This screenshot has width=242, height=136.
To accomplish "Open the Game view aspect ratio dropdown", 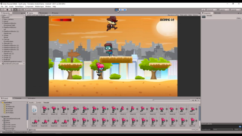I will coord(36,15).
